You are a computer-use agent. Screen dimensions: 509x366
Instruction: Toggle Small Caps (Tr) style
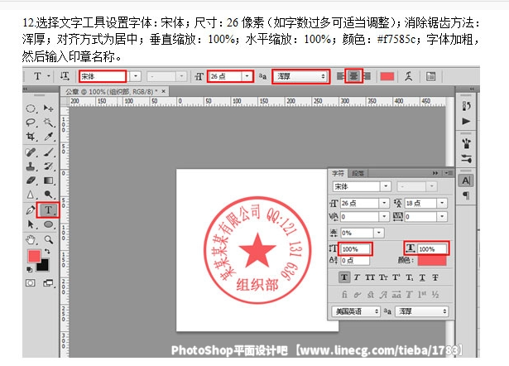[383, 277]
